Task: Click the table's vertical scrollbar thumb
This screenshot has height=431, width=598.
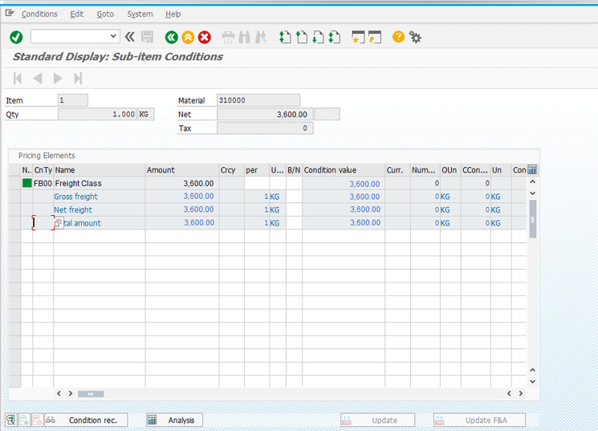Action: (x=532, y=218)
